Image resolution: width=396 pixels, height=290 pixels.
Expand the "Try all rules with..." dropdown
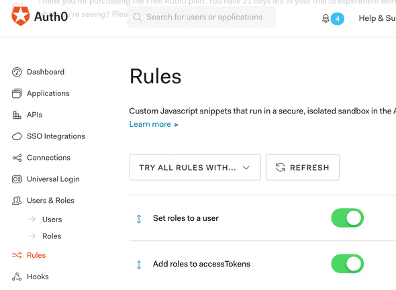(195, 167)
